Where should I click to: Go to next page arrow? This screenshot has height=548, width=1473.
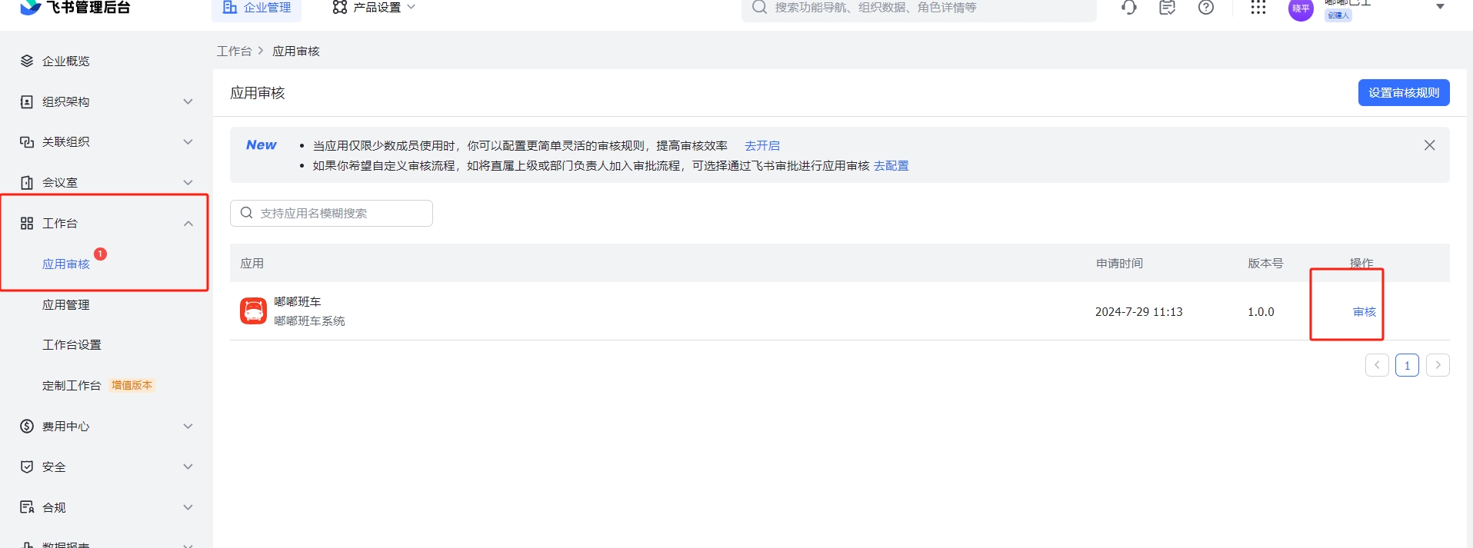[x=1438, y=365]
